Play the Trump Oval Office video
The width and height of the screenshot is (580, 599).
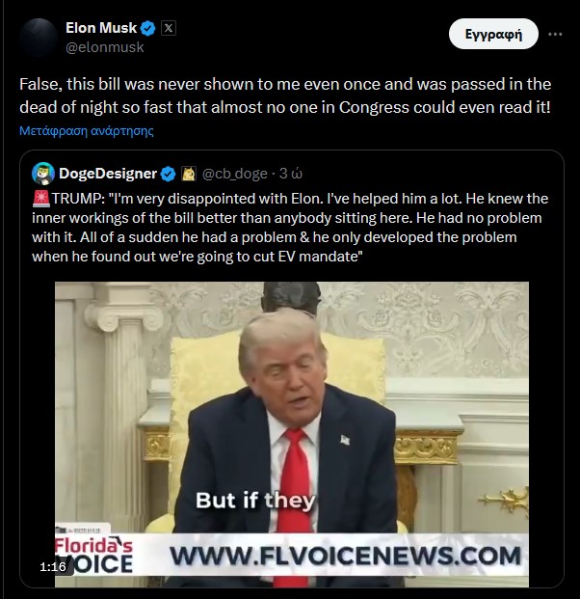(292, 434)
